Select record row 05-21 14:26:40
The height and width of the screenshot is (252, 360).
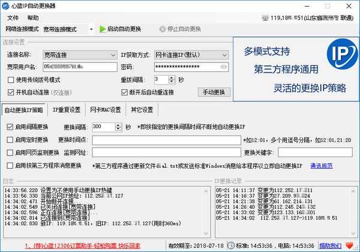pyautogui.click(x=266, y=207)
